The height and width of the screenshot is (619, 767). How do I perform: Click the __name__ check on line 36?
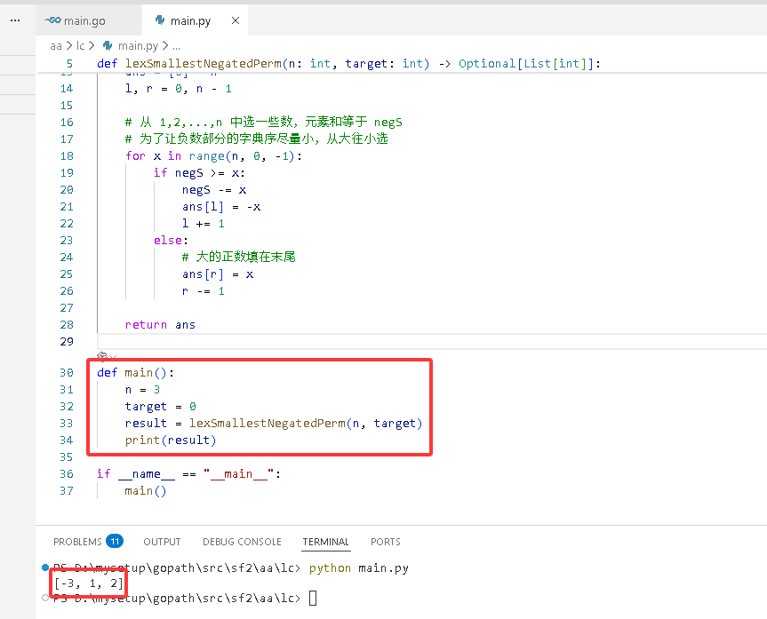pyautogui.click(x=188, y=474)
